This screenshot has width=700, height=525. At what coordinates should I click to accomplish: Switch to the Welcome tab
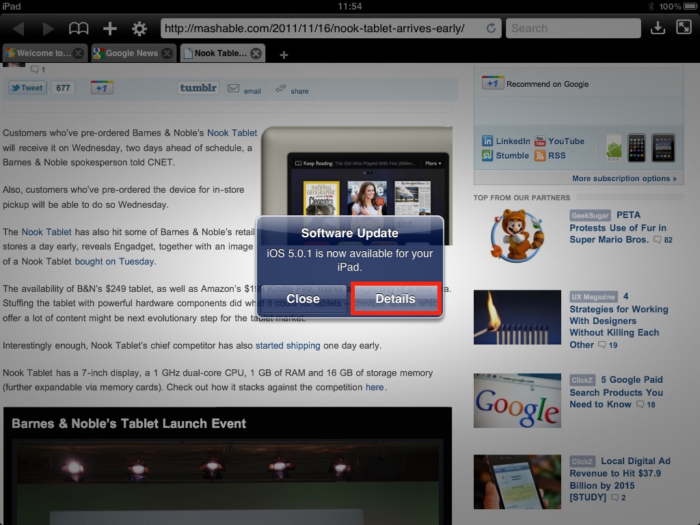point(40,53)
